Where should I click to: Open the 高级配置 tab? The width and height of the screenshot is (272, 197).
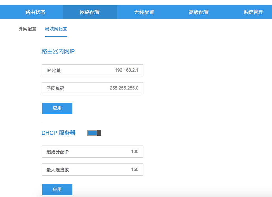pyautogui.click(x=199, y=12)
